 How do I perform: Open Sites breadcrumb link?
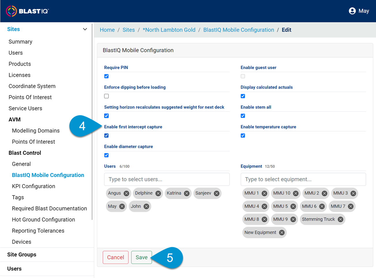click(129, 30)
